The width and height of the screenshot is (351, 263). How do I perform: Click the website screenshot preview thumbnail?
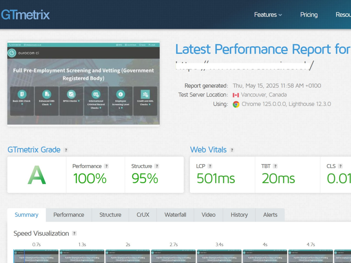point(84,83)
